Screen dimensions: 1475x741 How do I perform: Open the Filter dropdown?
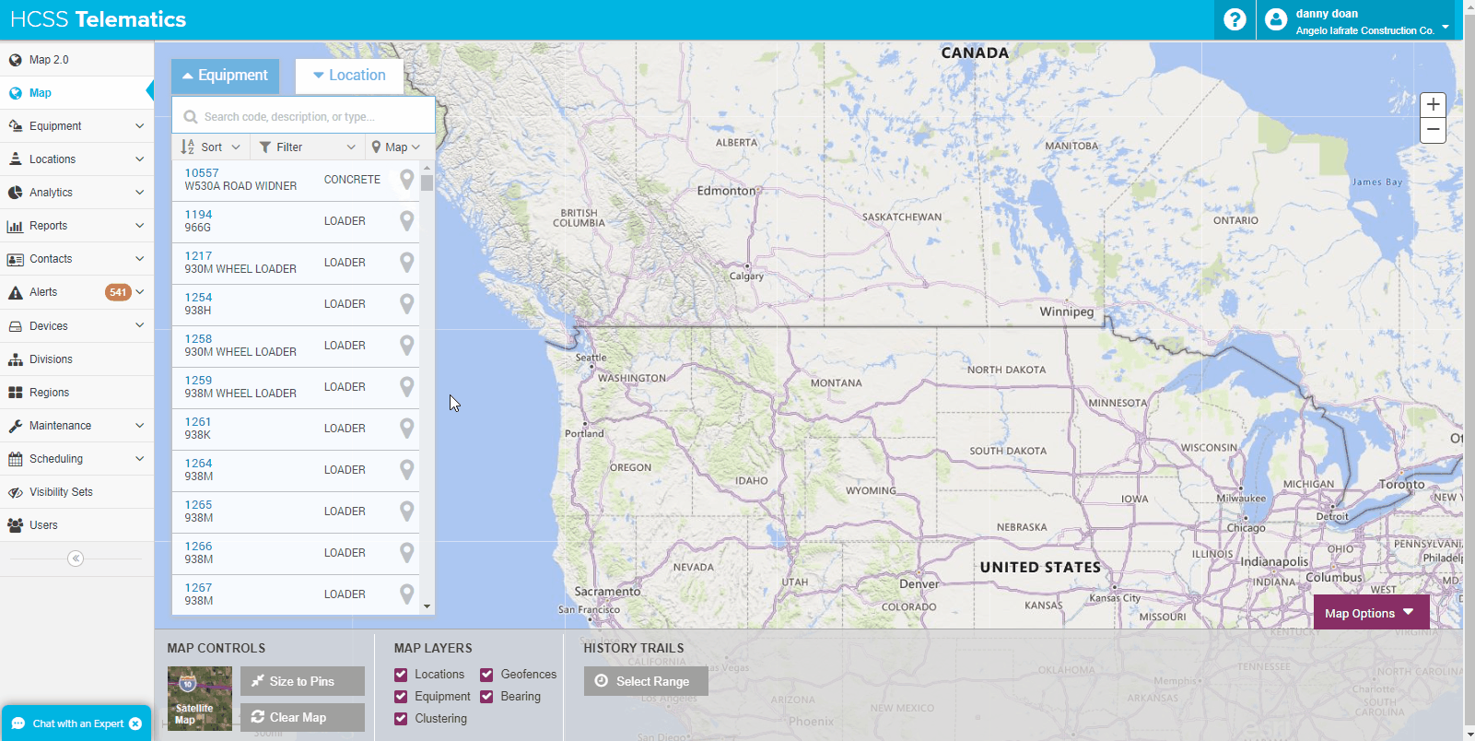[x=307, y=147]
